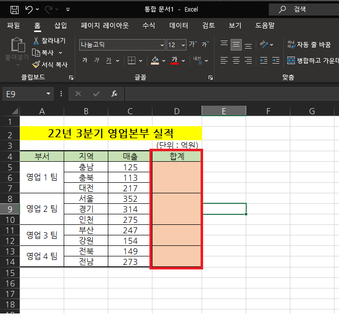Click cell with 영업 1 팀
Viewport: 339px width, 319px height.
point(42,177)
